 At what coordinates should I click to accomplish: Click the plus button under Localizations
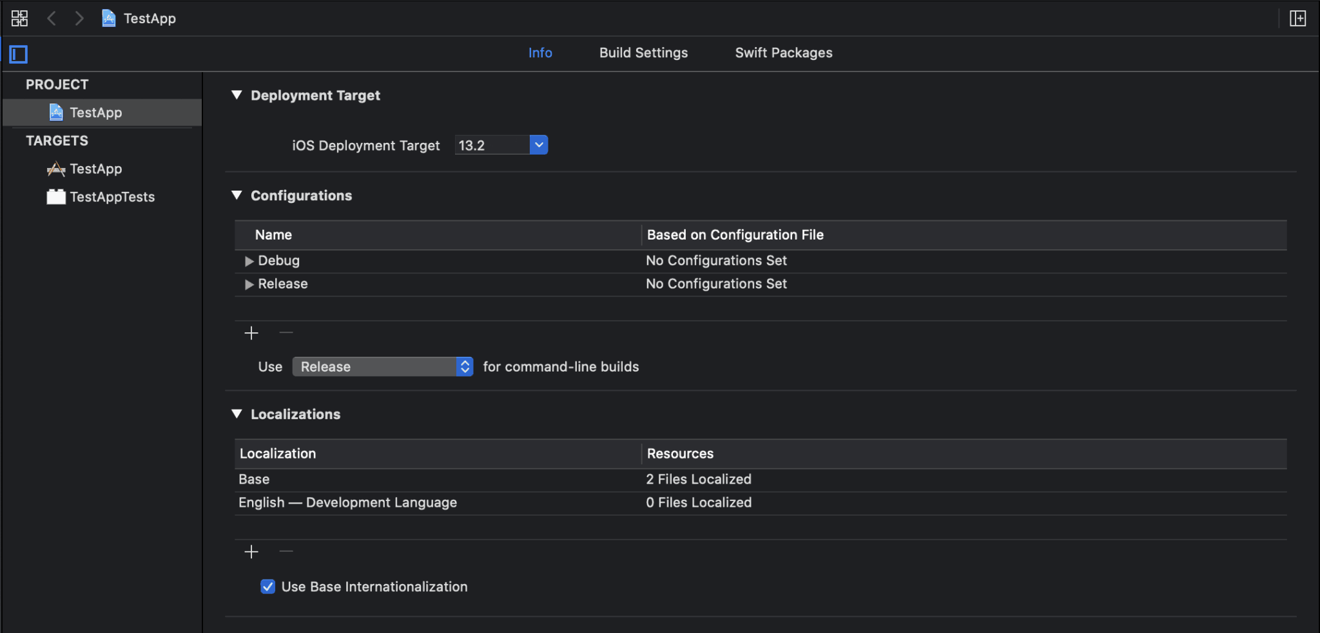click(251, 552)
